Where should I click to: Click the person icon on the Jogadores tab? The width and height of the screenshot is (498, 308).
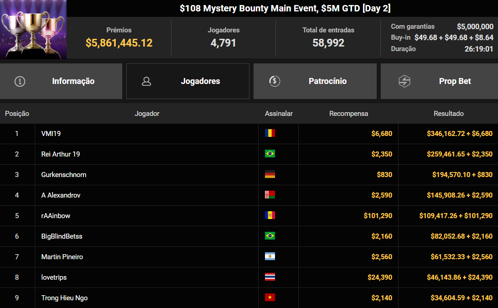click(x=146, y=81)
